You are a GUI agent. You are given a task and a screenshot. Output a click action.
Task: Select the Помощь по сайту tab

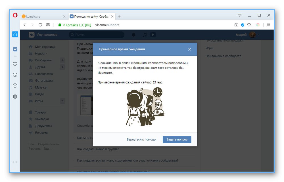[x=92, y=16]
